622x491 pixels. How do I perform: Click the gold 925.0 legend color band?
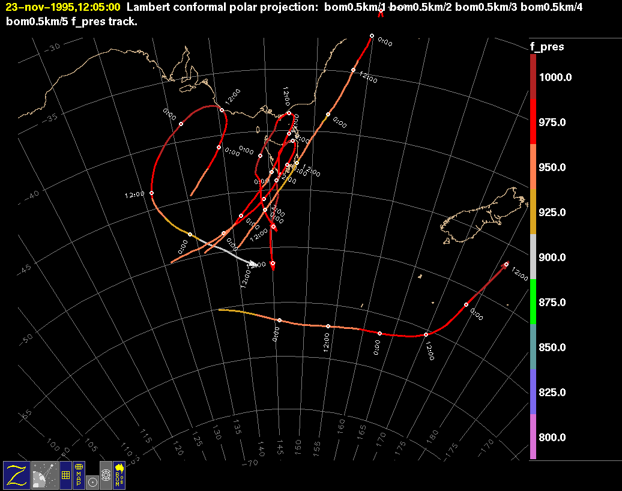533,212
